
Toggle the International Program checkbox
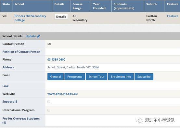pyautogui.click(x=49, y=110)
